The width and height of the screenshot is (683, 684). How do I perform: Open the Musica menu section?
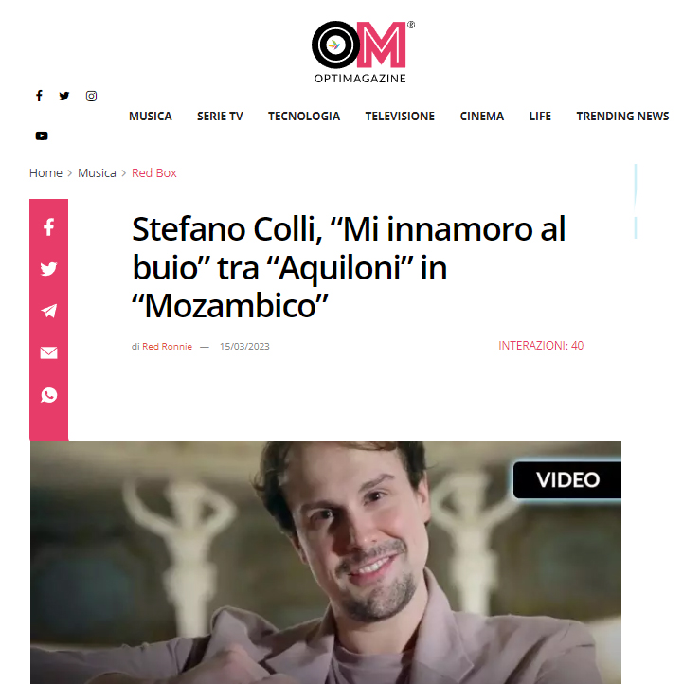(x=151, y=117)
